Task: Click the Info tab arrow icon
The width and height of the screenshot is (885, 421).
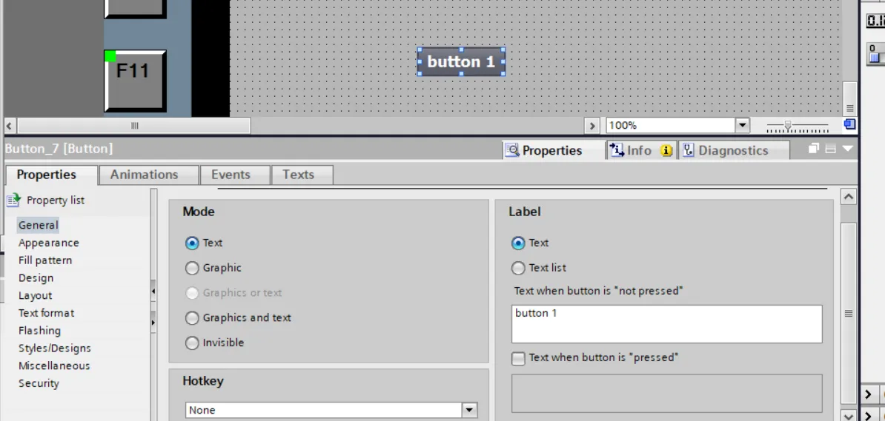Action: pyautogui.click(x=617, y=150)
